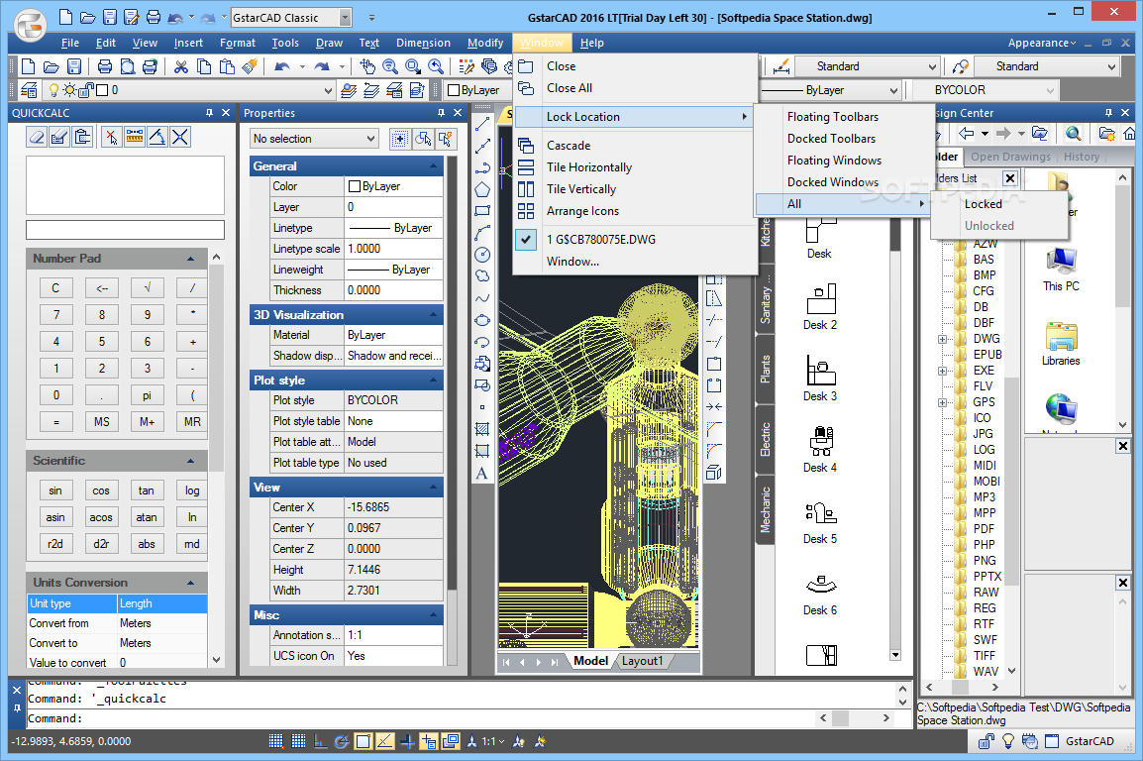
Task: Click the Pan realtime hand icon
Action: (x=367, y=67)
